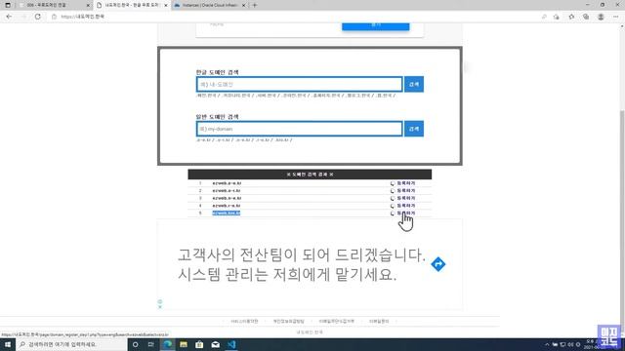Click the Windows taskbar search box
625x351 pixels.
click(71, 344)
